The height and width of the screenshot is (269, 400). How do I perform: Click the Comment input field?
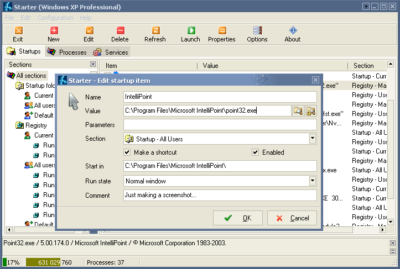click(x=220, y=195)
